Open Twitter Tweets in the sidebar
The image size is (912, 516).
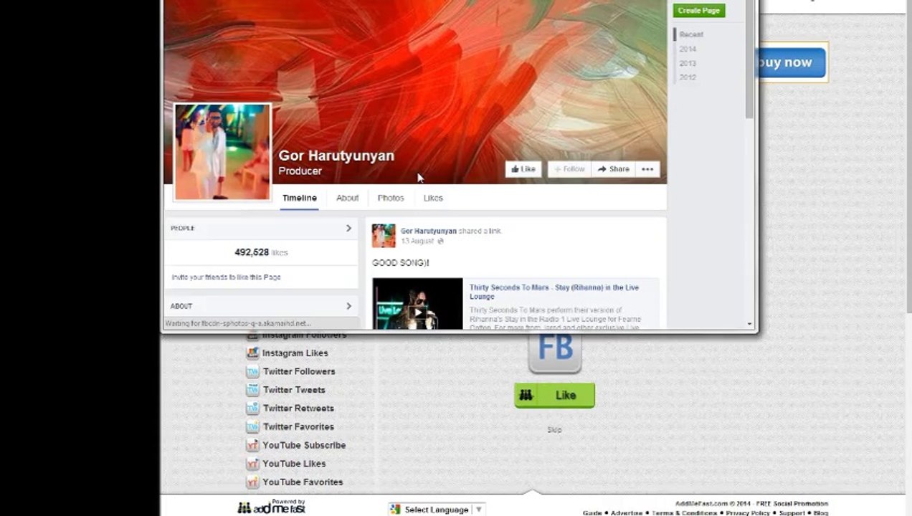(294, 390)
